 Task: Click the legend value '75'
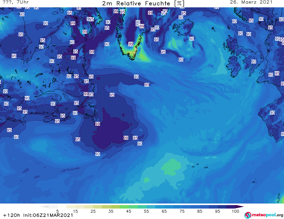click(x=182, y=211)
